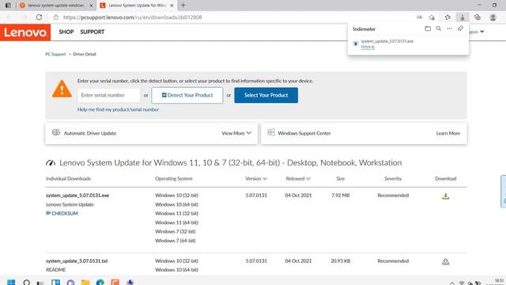
Task: Click Detect Your Product button
Action: pos(187,95)
